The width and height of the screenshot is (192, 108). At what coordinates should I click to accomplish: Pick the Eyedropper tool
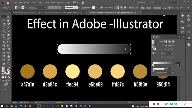point(4,53)
